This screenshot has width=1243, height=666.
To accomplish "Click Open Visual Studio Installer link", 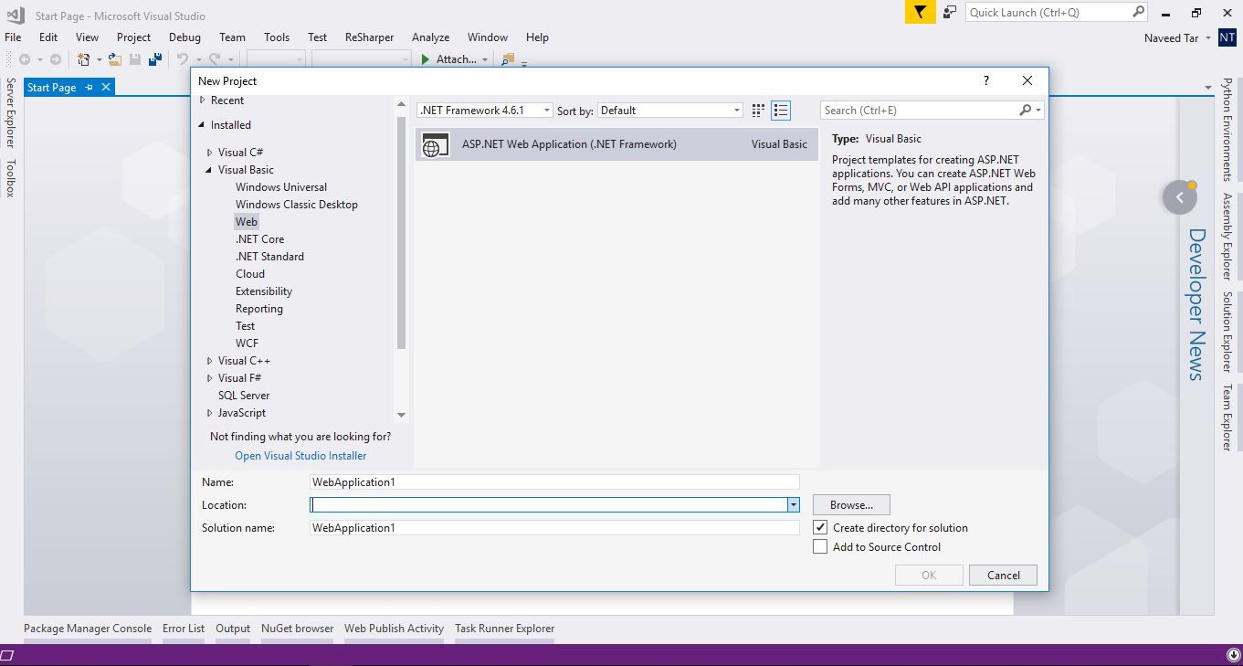I will point(300,456).
